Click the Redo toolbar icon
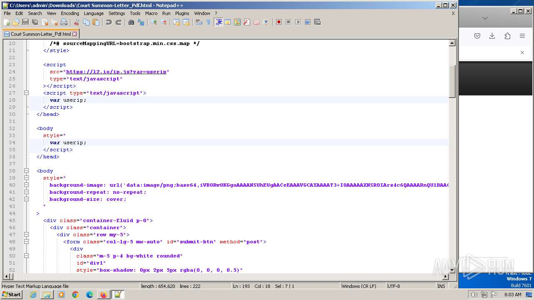Viewport: 534px width, 300px height. (118, 22)
